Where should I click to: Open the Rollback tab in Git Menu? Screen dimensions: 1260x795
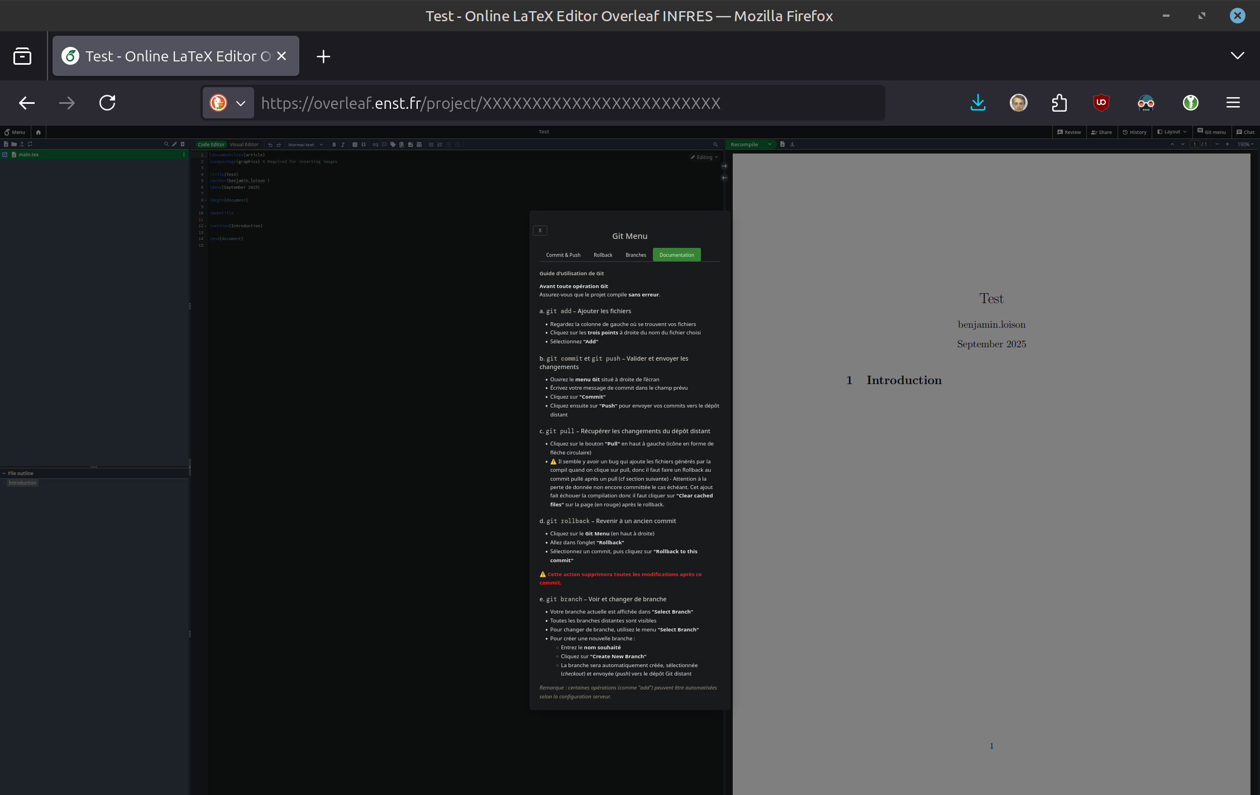tap(603, 255)
